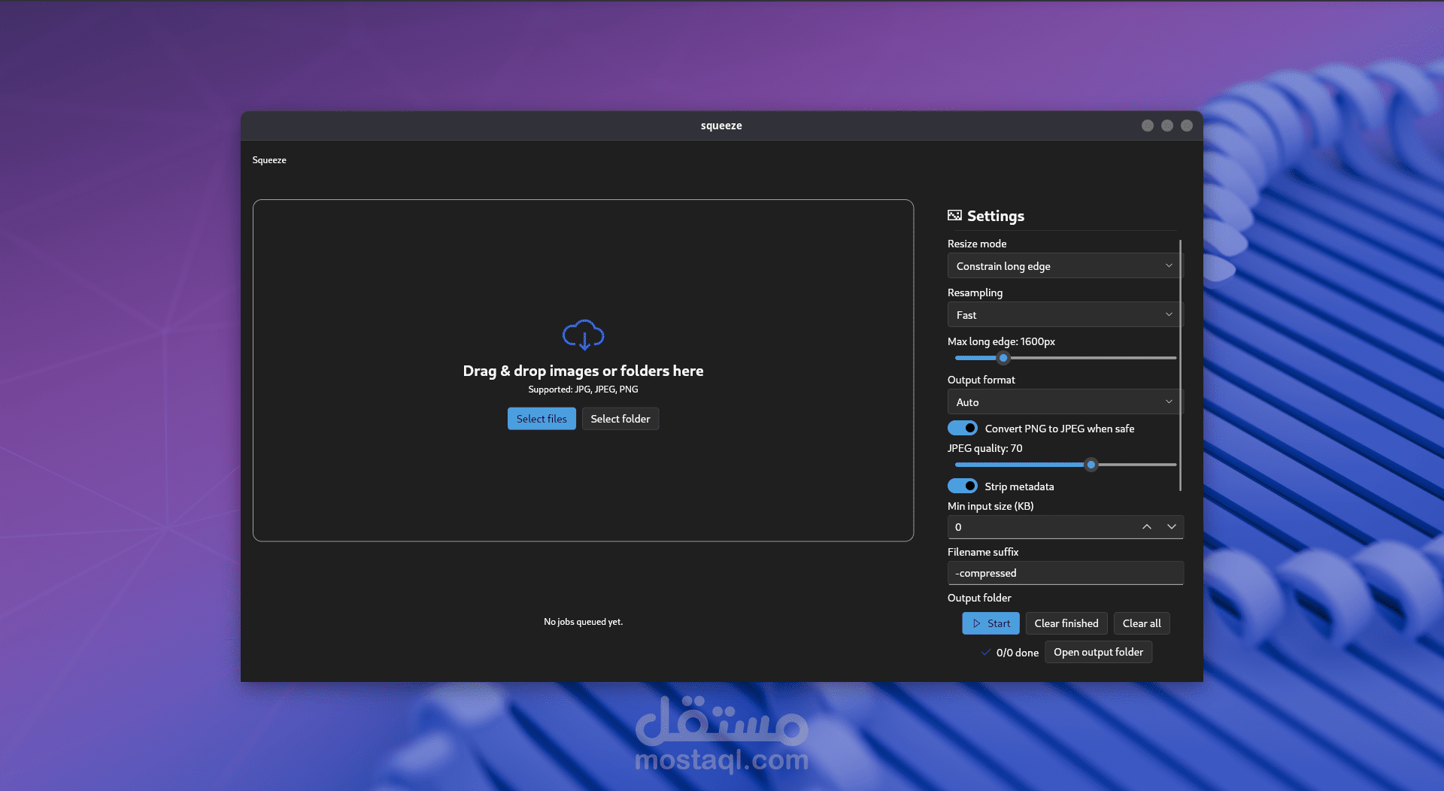This screenshot has width=1444, height=791.
Task: Click the leftmost window control button
Action: [1148, 126]
